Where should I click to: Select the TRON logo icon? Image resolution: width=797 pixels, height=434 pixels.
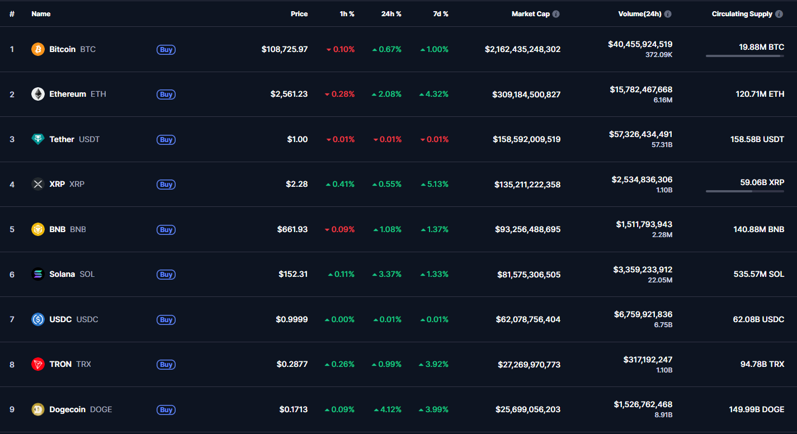pos(37,364)
